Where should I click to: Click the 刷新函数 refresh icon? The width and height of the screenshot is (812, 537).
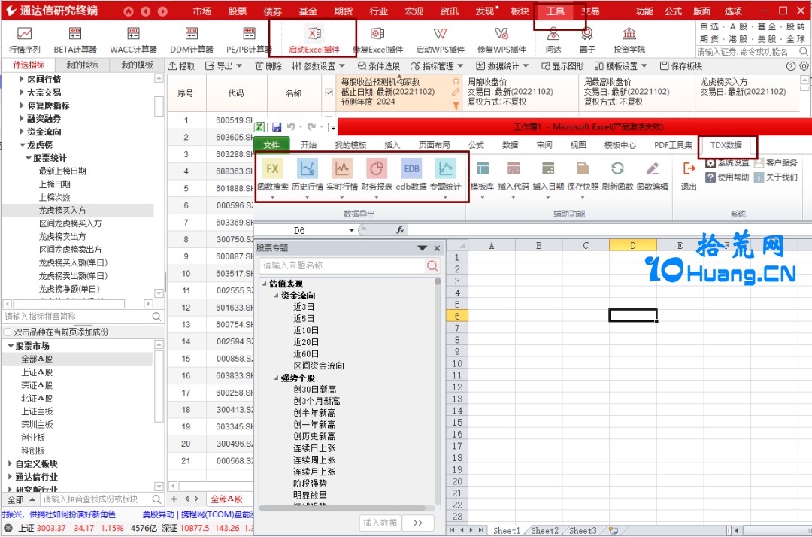click(x=617, y=168)
